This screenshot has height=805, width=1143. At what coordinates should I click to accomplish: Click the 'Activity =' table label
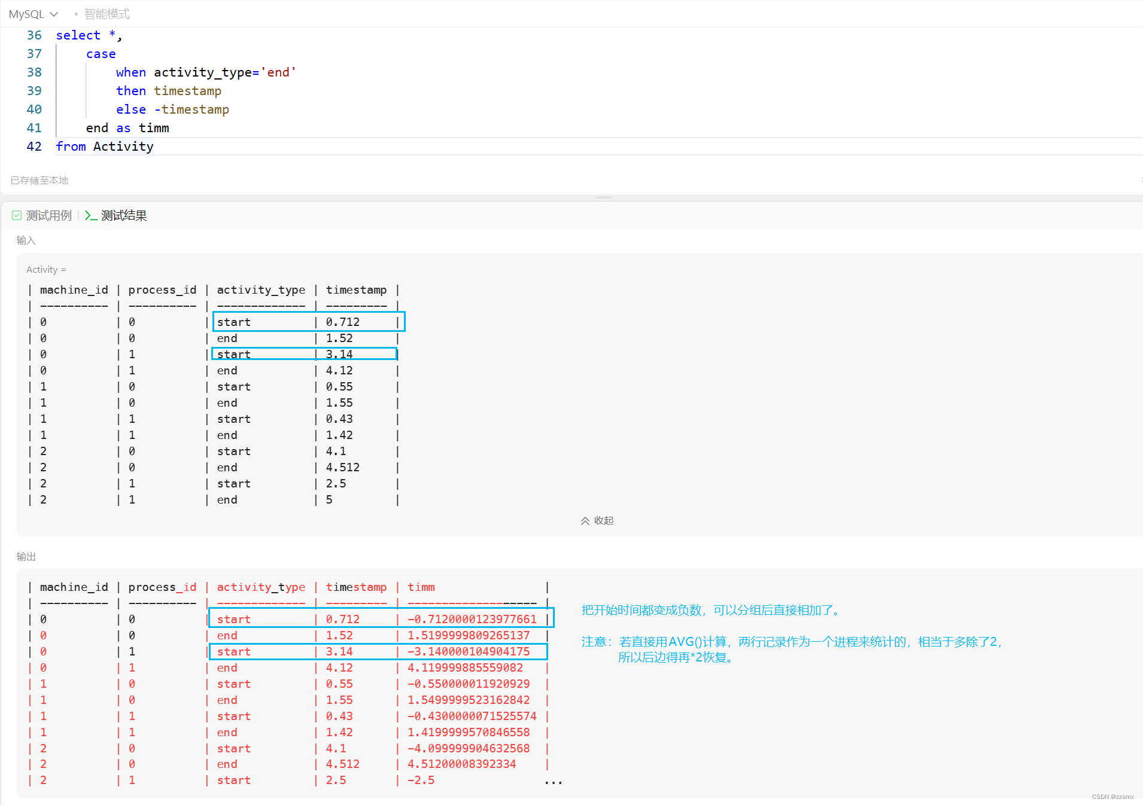point(46,270)
